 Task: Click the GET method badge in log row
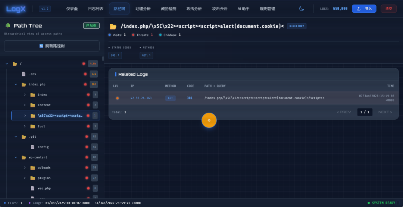pyautogui.click(x=171, y=98)
